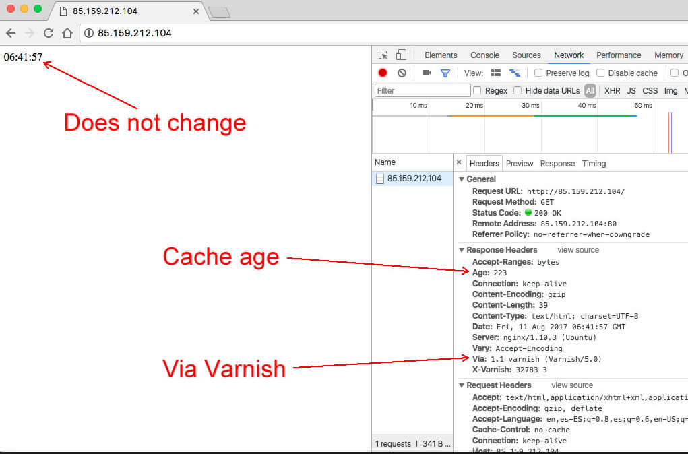Enable the Preserve log checkbox
Image resolution: width=688 pixels, height=454 pixels.
pos(538,73)
